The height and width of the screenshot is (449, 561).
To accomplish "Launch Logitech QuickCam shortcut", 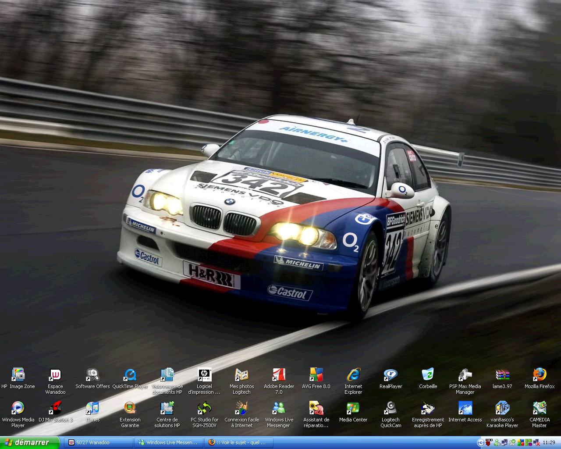I will (391, 414).
